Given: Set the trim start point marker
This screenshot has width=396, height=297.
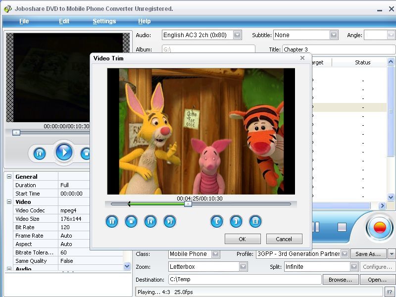Looking at the screenshot, I should click(x=216, y=222).
